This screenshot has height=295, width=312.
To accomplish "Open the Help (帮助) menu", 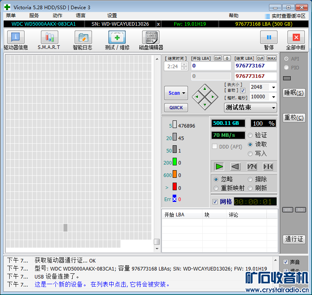I will click(x=234, y=16).
